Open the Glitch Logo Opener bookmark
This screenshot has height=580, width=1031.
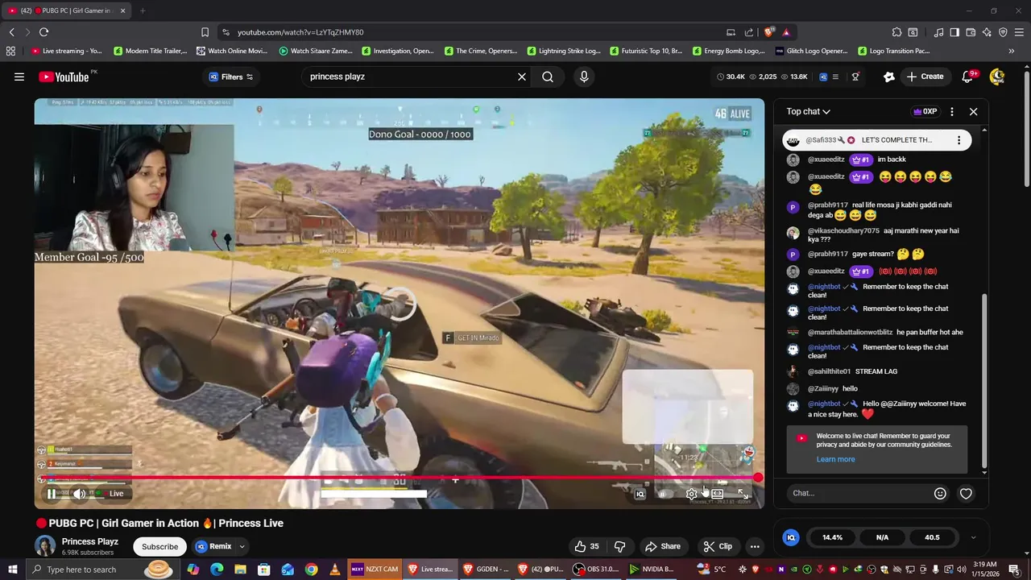click(812, 51)
